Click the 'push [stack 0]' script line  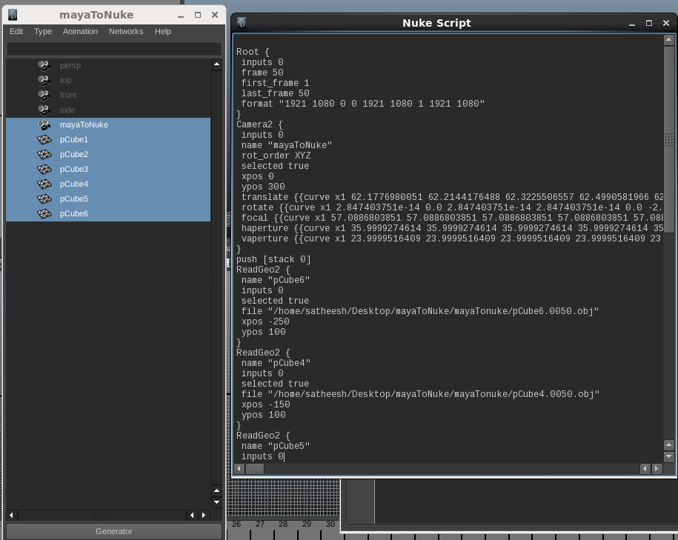[x=273, y=259]
